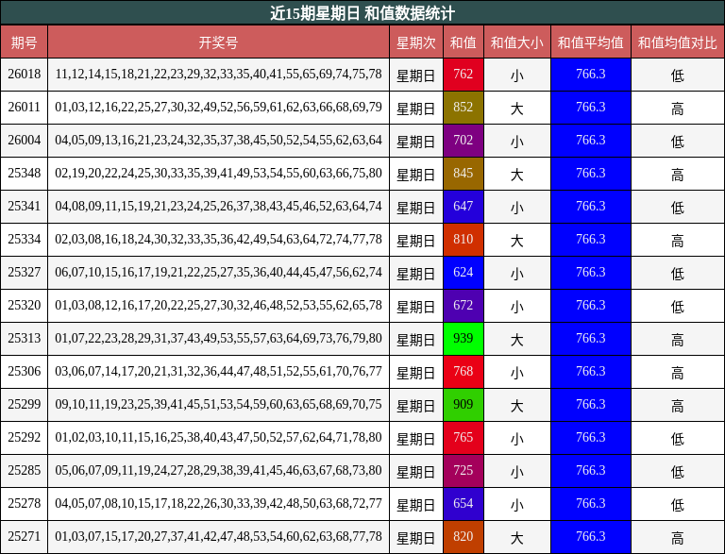
Task: Select issue number 25313
Action: point(24,339)
